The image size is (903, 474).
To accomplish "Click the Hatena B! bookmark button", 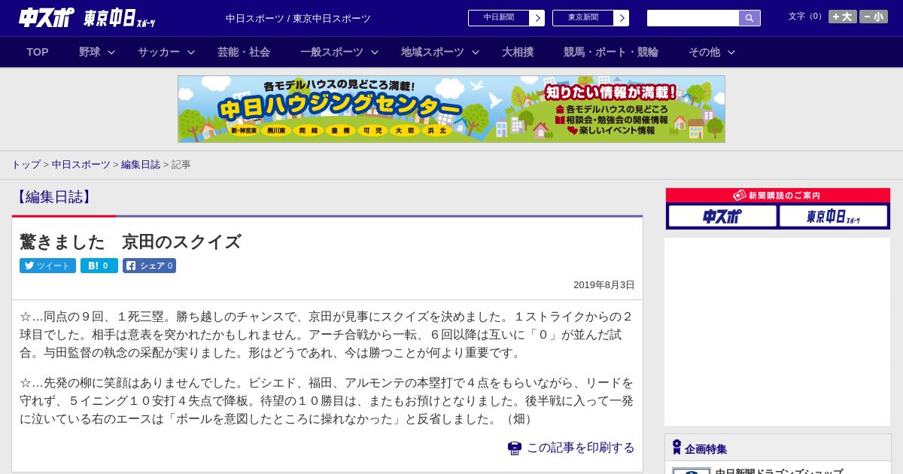I will [x=99, y=266].
